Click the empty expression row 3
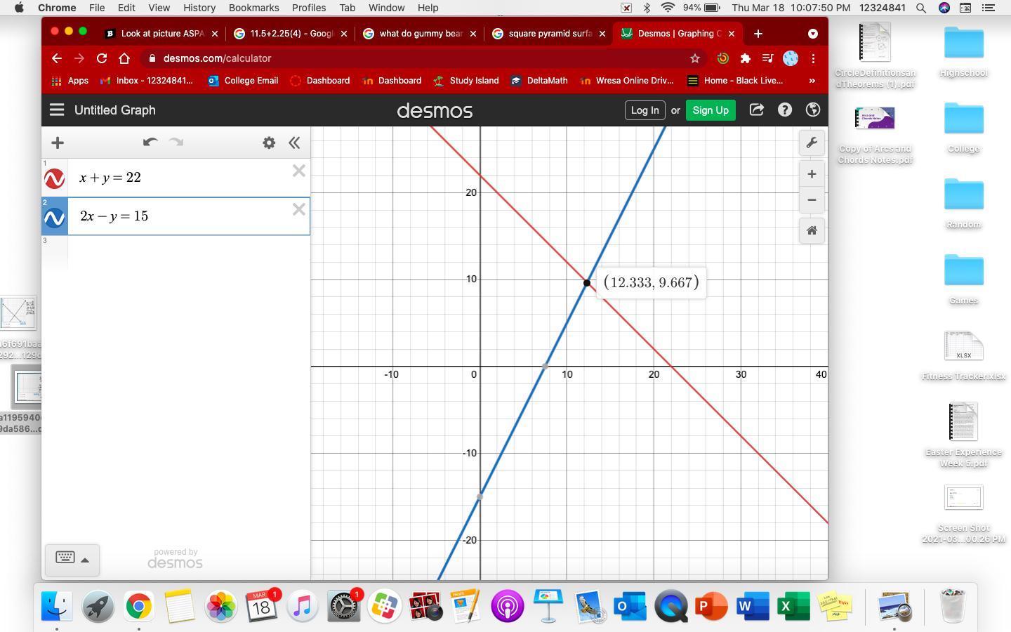The width and height of the screenshot is (1011, 632). 188,251
